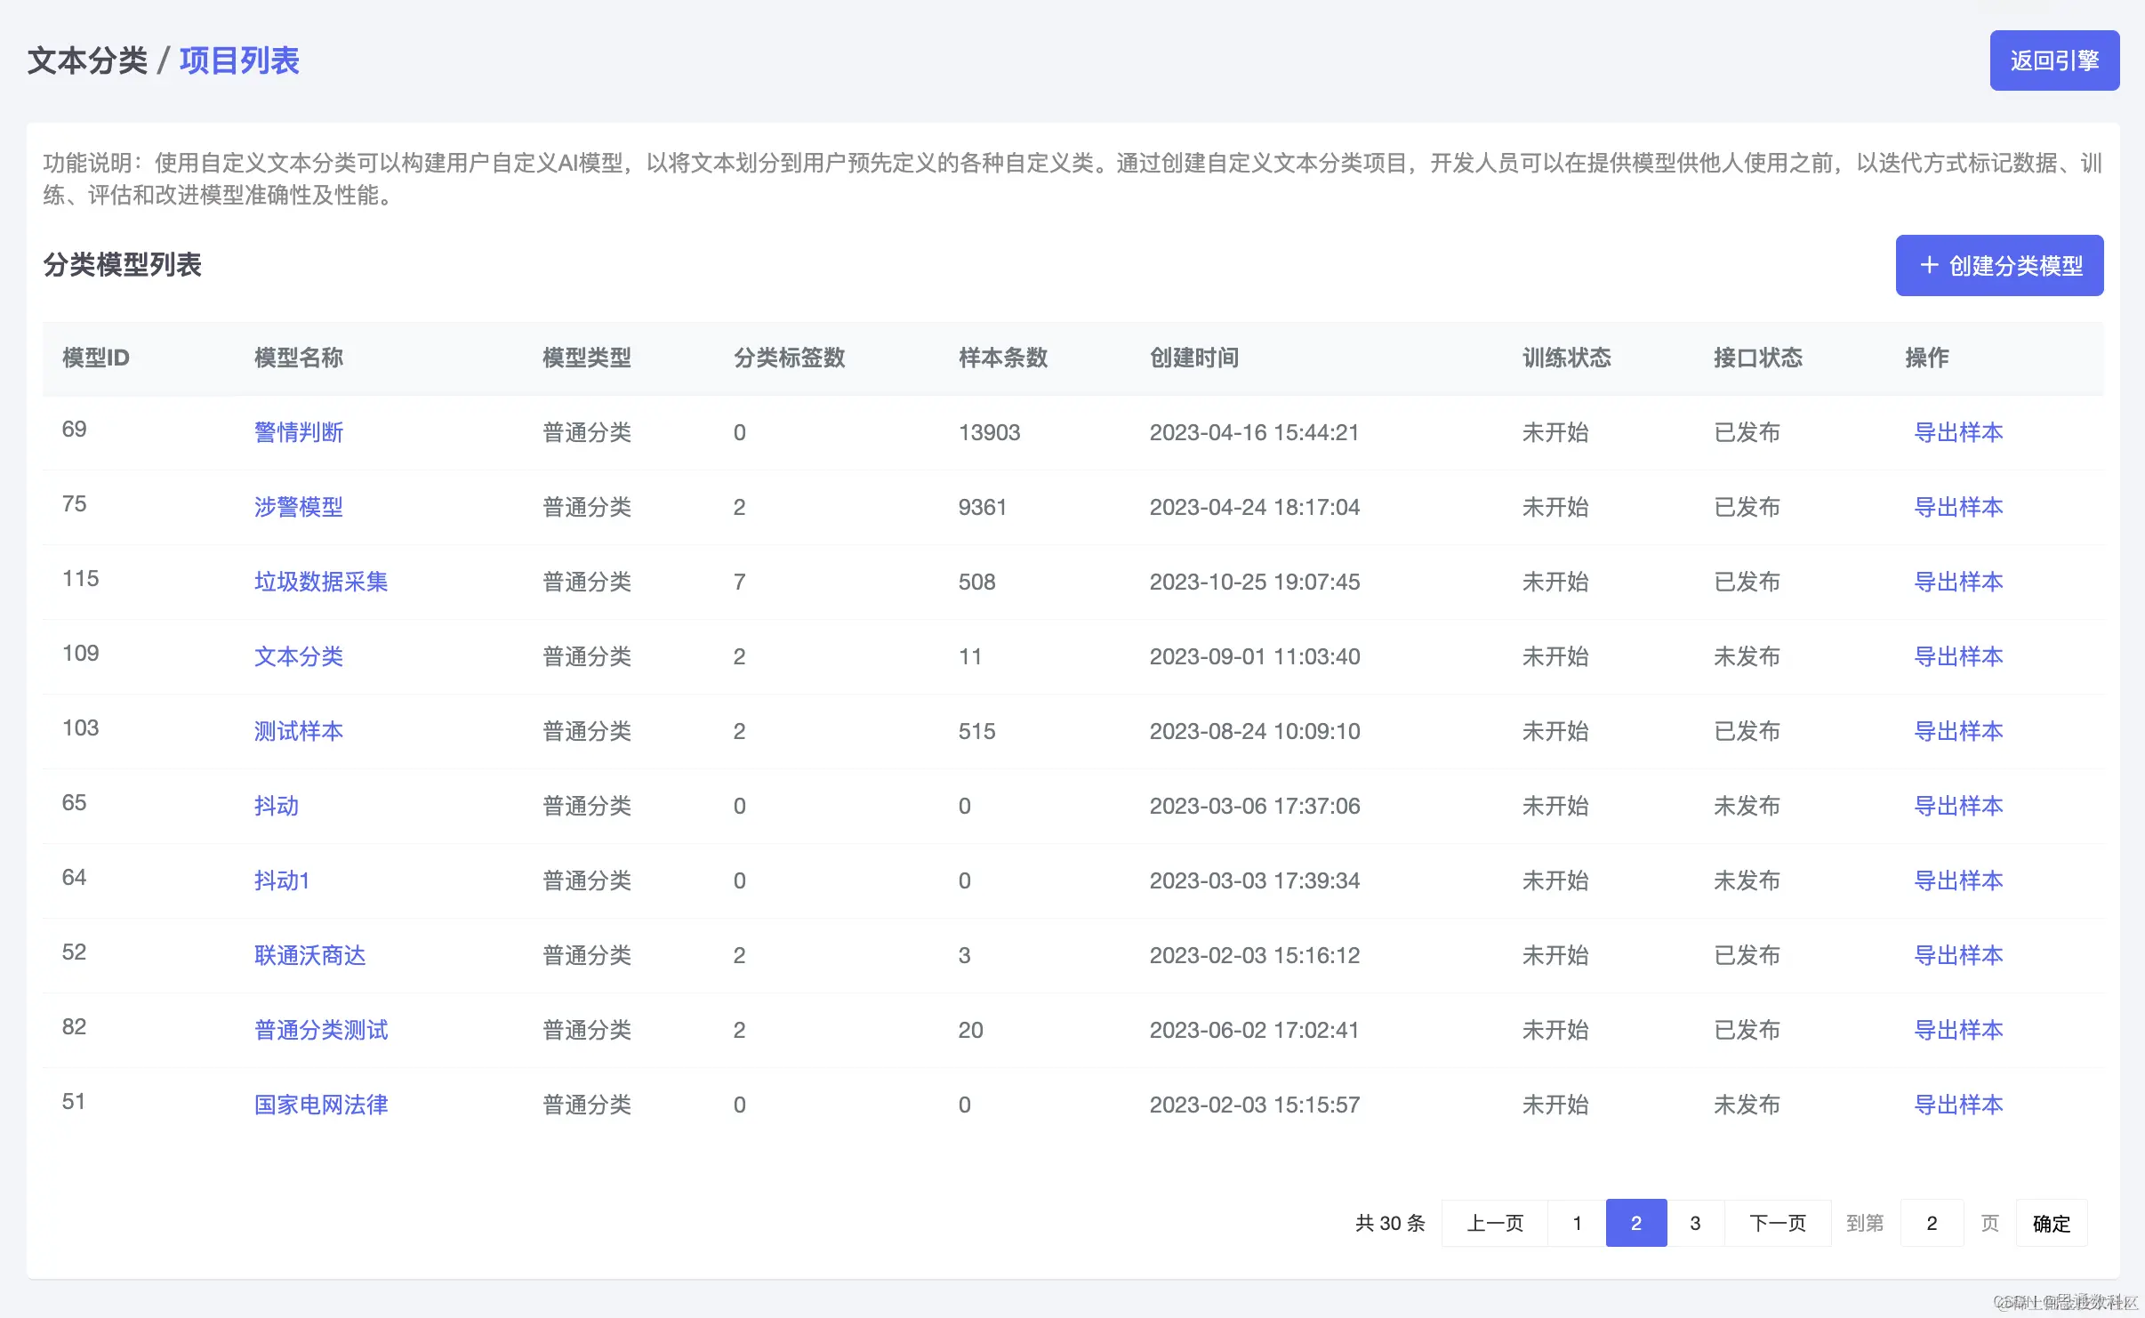Select the active page 2 button
This screenshot has width=2145, height=1318.
pos(1635,1223)
